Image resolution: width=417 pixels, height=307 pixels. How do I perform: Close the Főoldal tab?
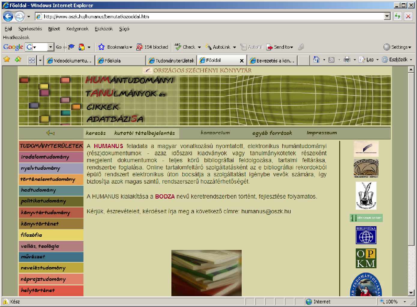(x=242, y=61)
